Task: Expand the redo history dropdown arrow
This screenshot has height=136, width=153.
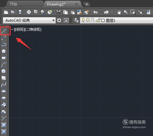Action: [112, 12]
